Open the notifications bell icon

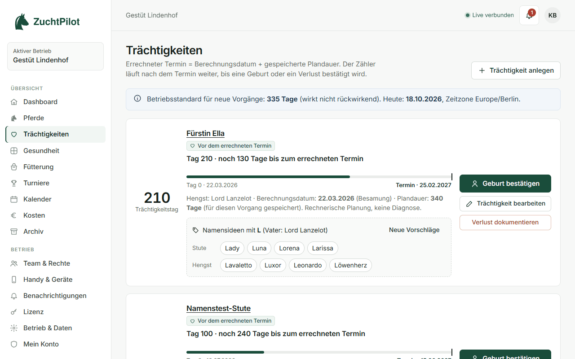[529, 15]
